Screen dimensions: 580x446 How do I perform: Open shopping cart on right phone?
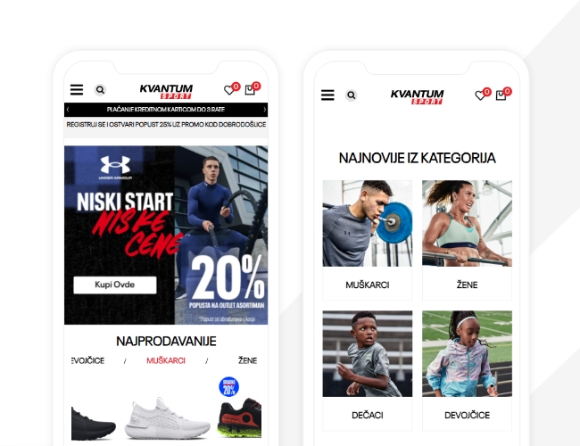[x=501, y=95]
